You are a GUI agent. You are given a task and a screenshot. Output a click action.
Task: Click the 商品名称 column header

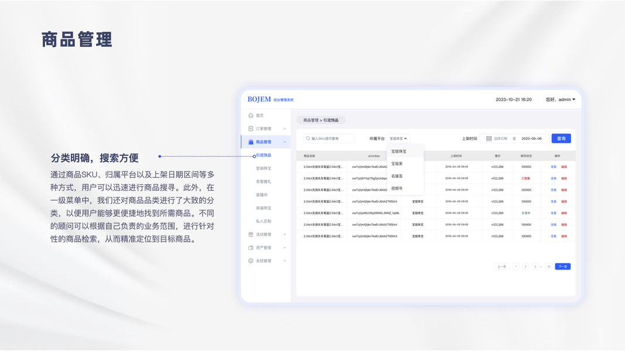(309, 156)
